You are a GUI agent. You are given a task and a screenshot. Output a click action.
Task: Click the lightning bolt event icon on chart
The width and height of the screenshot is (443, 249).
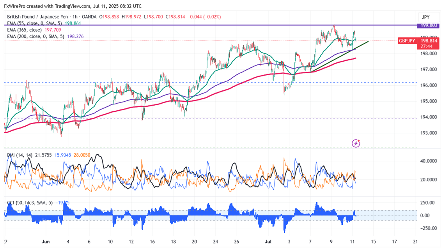coord(356,143)
